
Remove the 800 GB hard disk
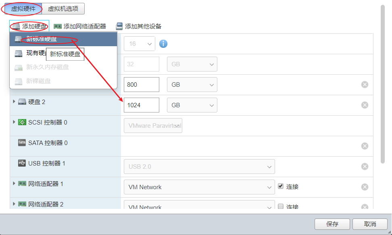click(365, 85)
